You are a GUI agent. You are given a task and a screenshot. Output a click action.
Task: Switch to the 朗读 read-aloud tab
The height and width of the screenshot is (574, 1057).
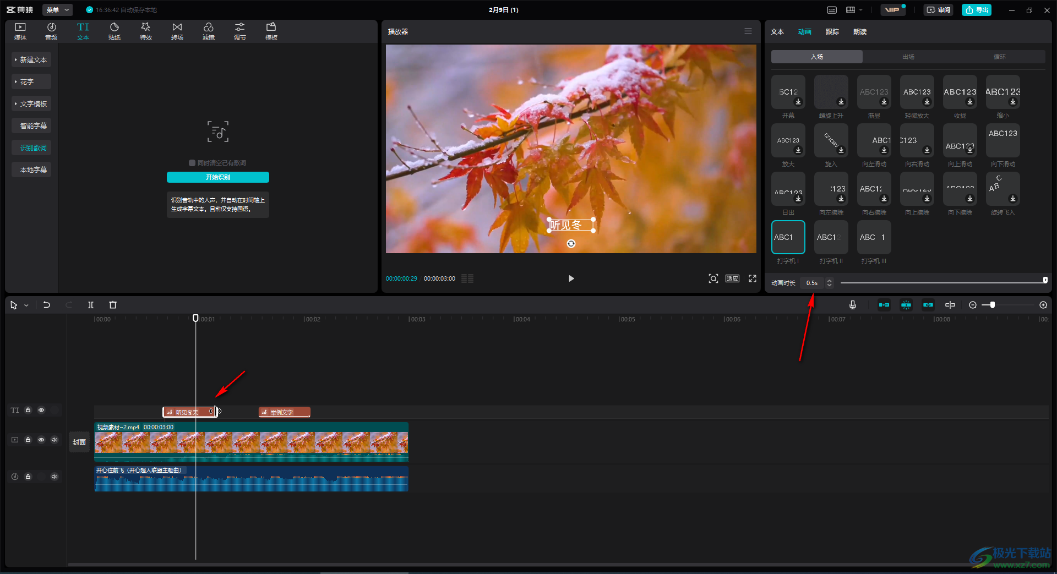(x=860, y=32)
